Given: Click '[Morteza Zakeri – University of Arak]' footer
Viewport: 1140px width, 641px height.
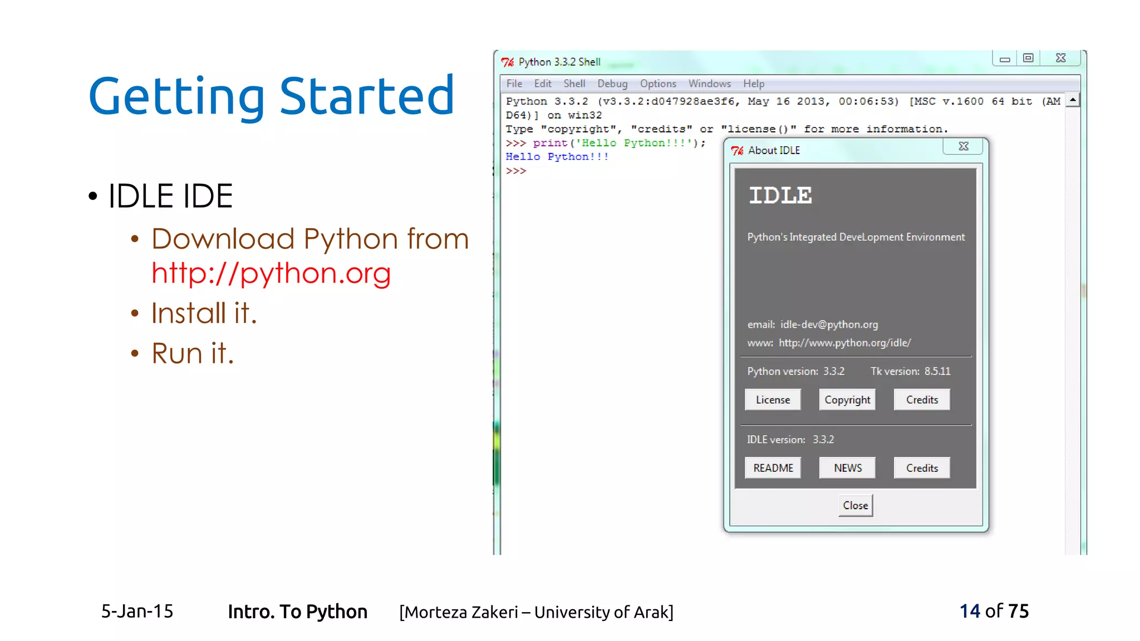Looking at the screenshot, I should [536, 612].
